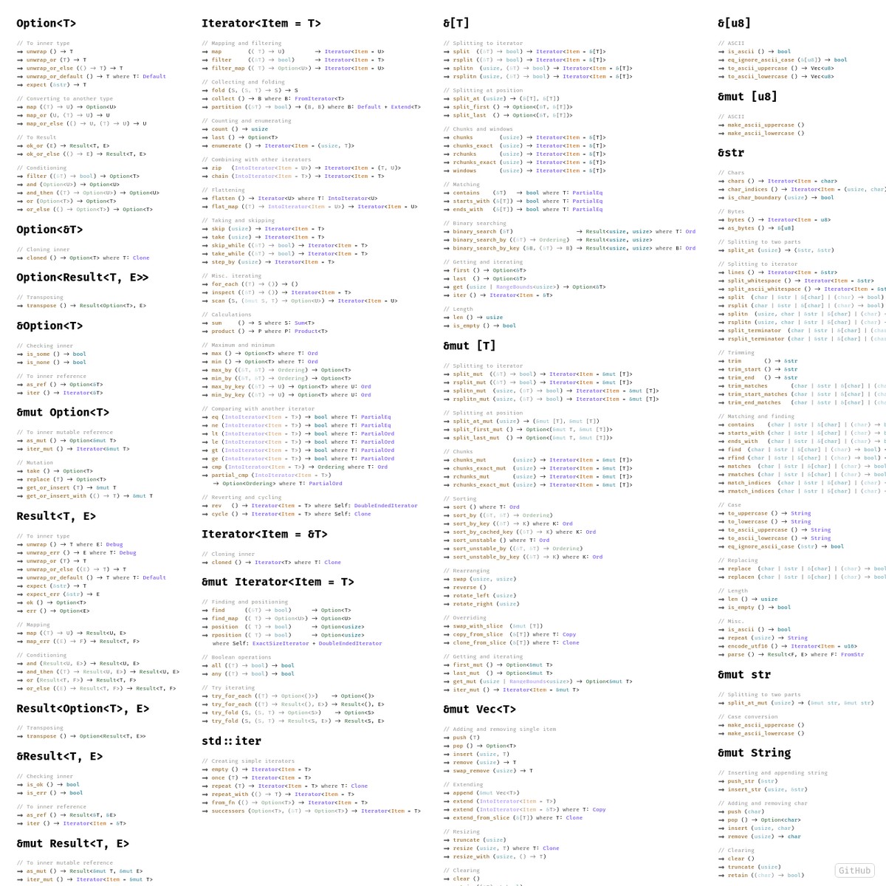Click the char_indices method link
The height and width of the screenshot is (886, 886).
[749, 189]
